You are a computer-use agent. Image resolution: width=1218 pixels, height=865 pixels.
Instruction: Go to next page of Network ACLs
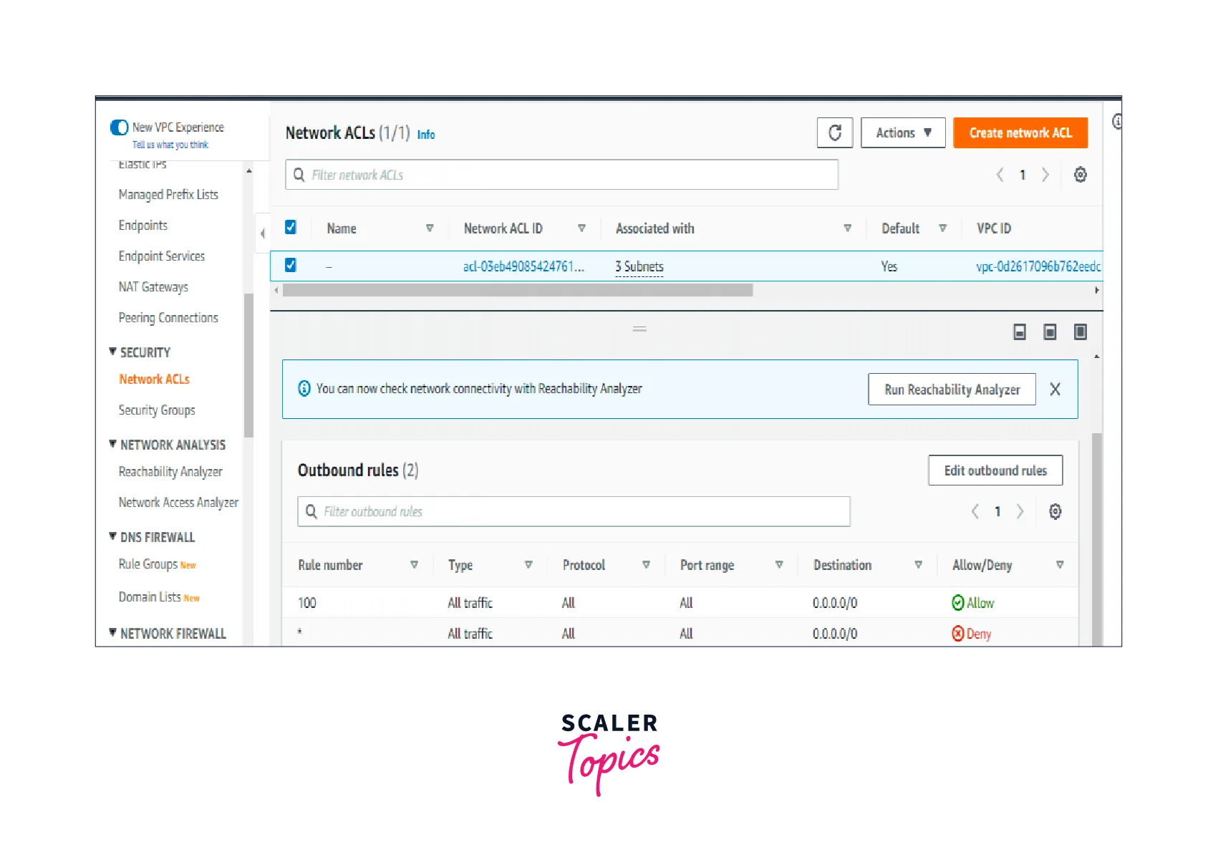1045,175
